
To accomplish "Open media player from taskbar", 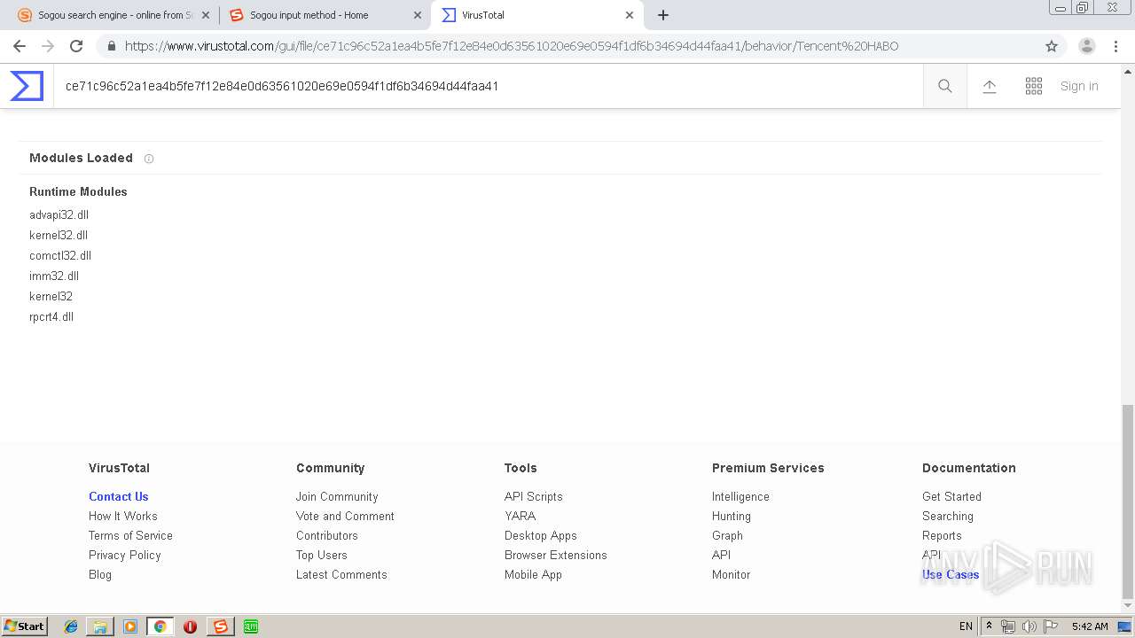I will click(130, 626).
